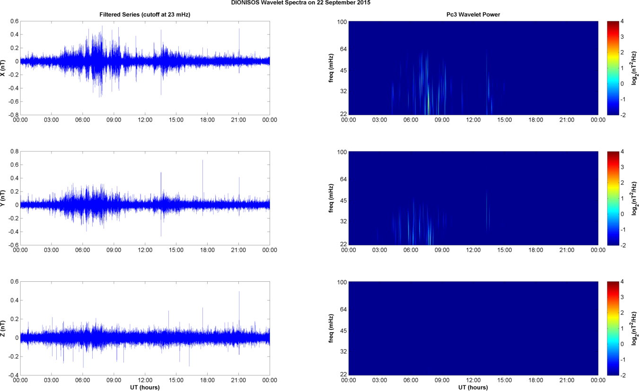This screenshot has width=639, height=391.
Task: Click the colorbar beside the Y wavelet spectrogram
Action: coord(612,198)
